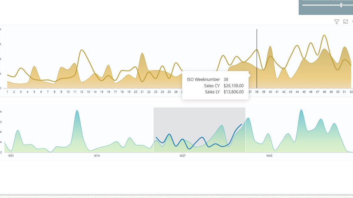Open the filter funnel icon on the visual header

337,21
